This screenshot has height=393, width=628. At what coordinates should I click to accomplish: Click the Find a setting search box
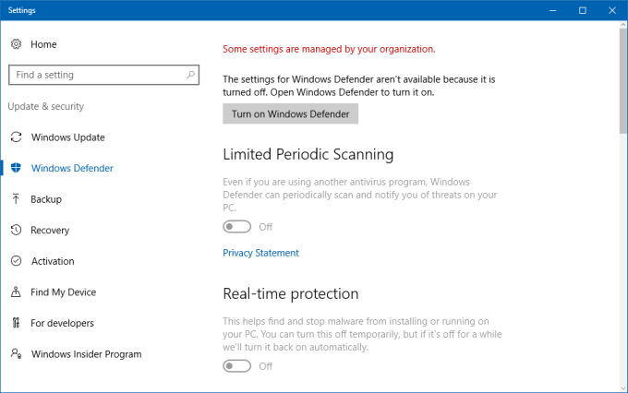click(x=97, y=75)
